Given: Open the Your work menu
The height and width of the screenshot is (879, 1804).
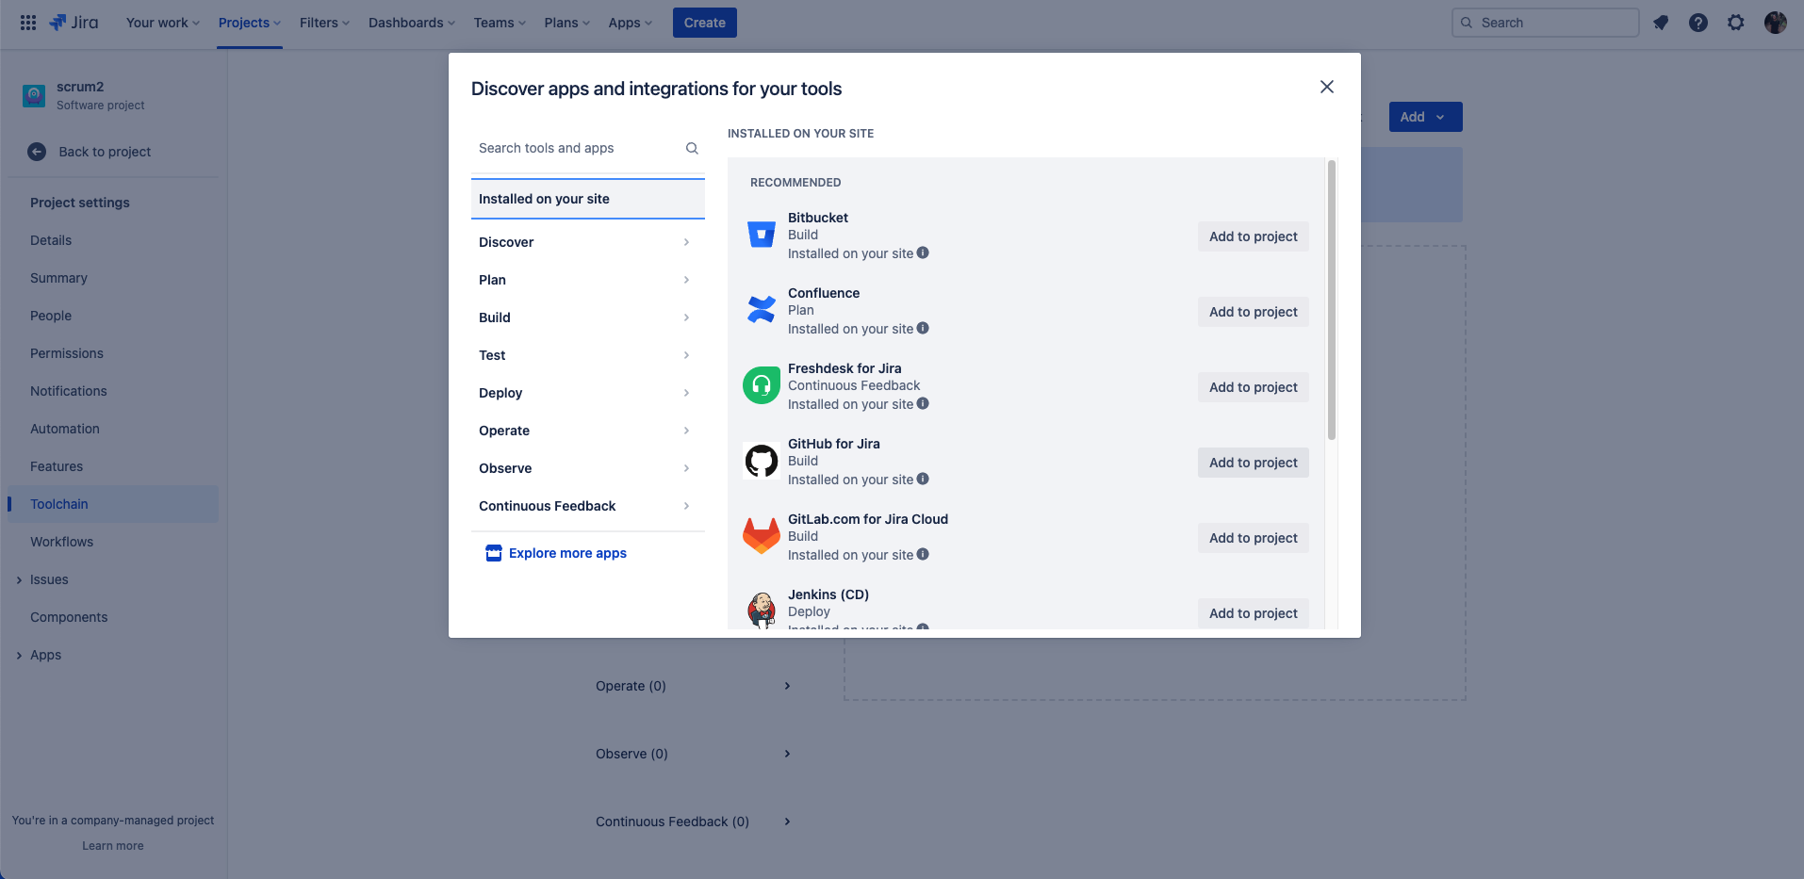Looking at the screenshot, I should (163, 23).
